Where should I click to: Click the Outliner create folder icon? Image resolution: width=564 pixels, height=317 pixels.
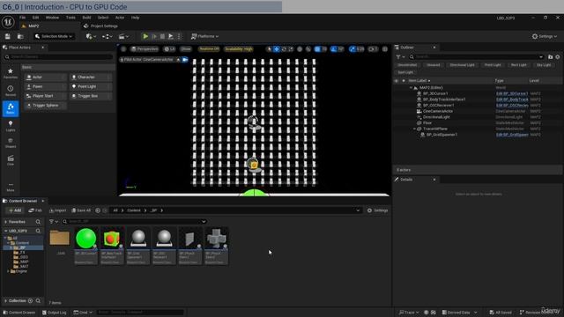coord(550,56)
